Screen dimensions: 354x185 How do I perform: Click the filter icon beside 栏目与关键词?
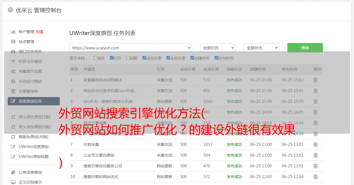(x=13, y=61)
